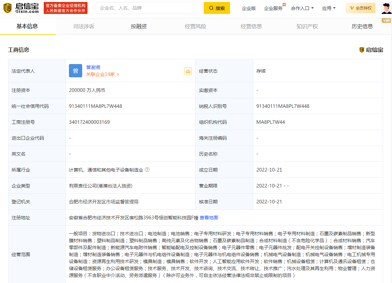The image size is (392, 283).
Task: Click the download icon beside legal representative
Action: [x=188, y=71]
